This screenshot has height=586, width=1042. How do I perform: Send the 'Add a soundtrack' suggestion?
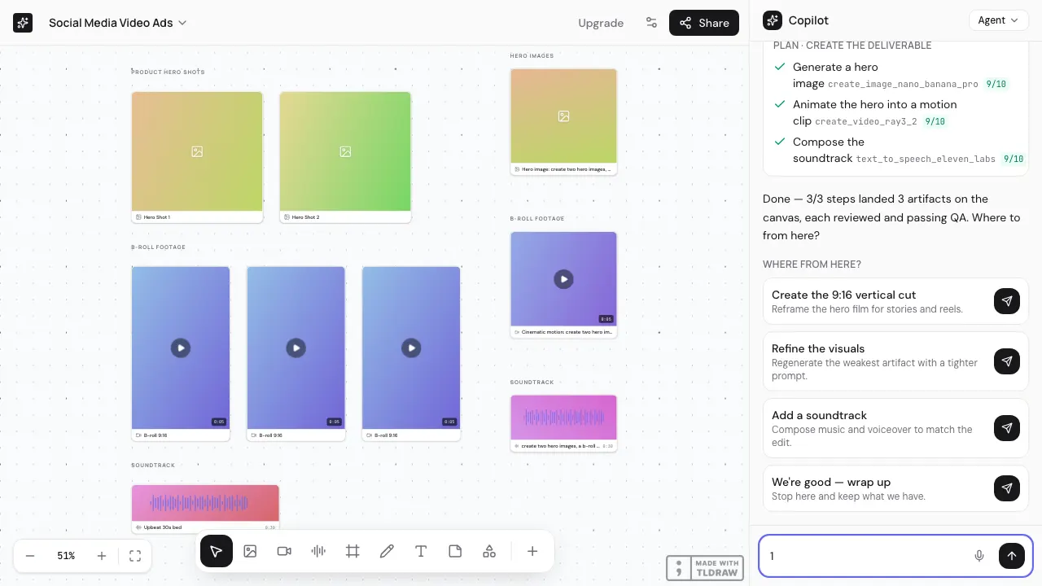[x=1007, y=428]
